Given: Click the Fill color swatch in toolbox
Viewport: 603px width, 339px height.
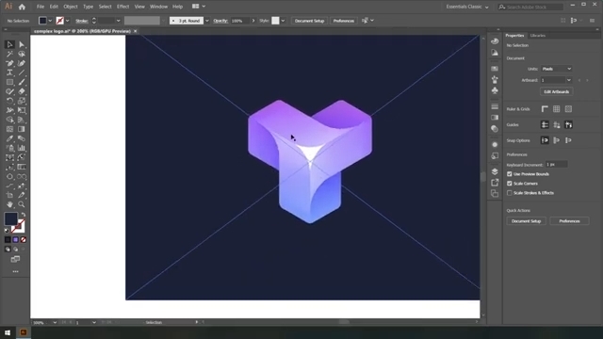Looking at the screenshot, I should (10, 218).
